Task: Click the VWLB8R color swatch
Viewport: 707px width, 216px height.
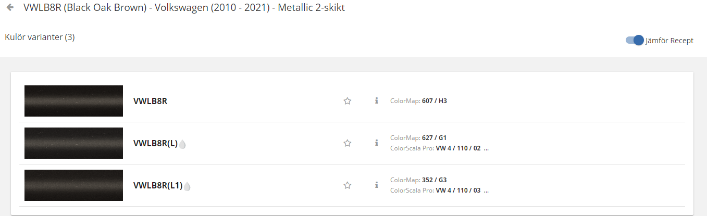Action: tap(73, 101)
